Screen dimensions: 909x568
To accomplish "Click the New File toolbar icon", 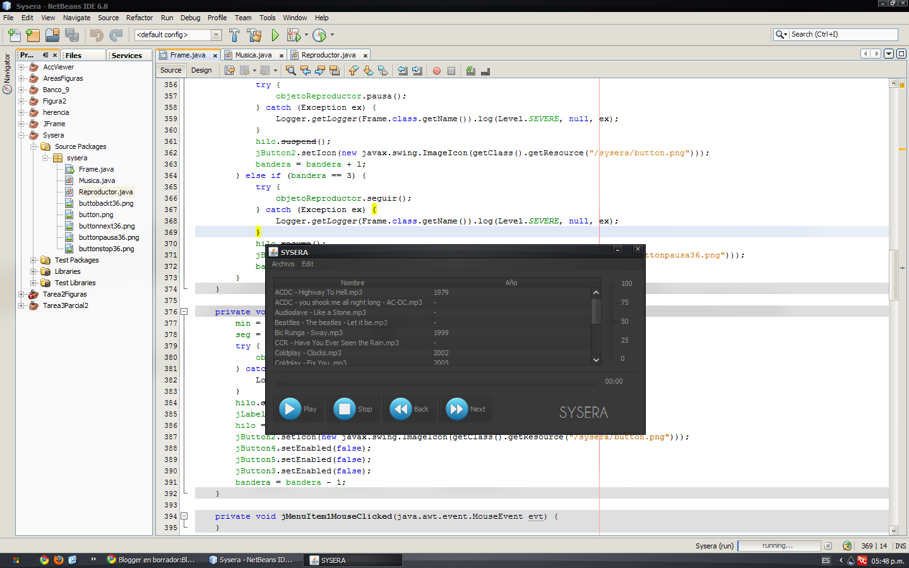I will 14,35.
